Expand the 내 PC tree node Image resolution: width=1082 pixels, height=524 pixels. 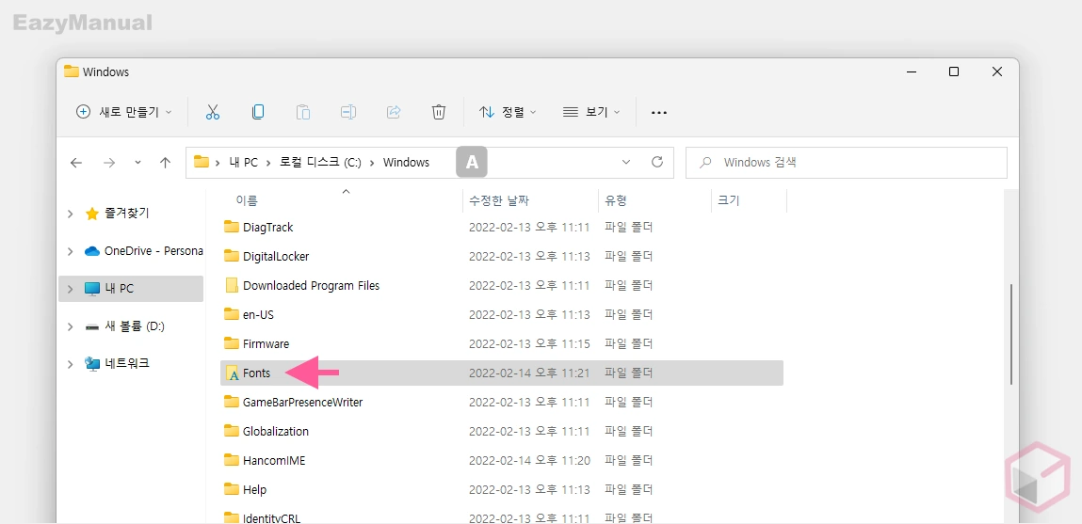[70, 289]
